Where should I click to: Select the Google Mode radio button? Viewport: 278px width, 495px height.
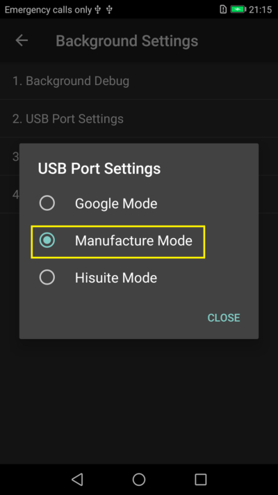click(47, 203)
